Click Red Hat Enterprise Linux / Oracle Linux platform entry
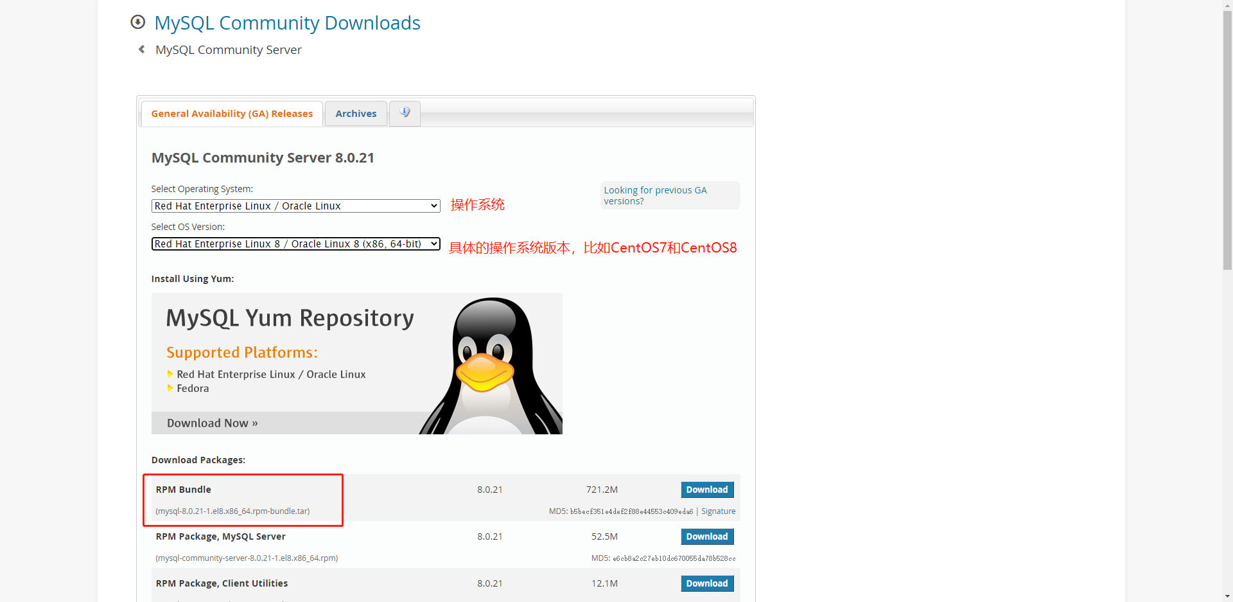This screenshot has width=1233, height=602. [271, 375]
